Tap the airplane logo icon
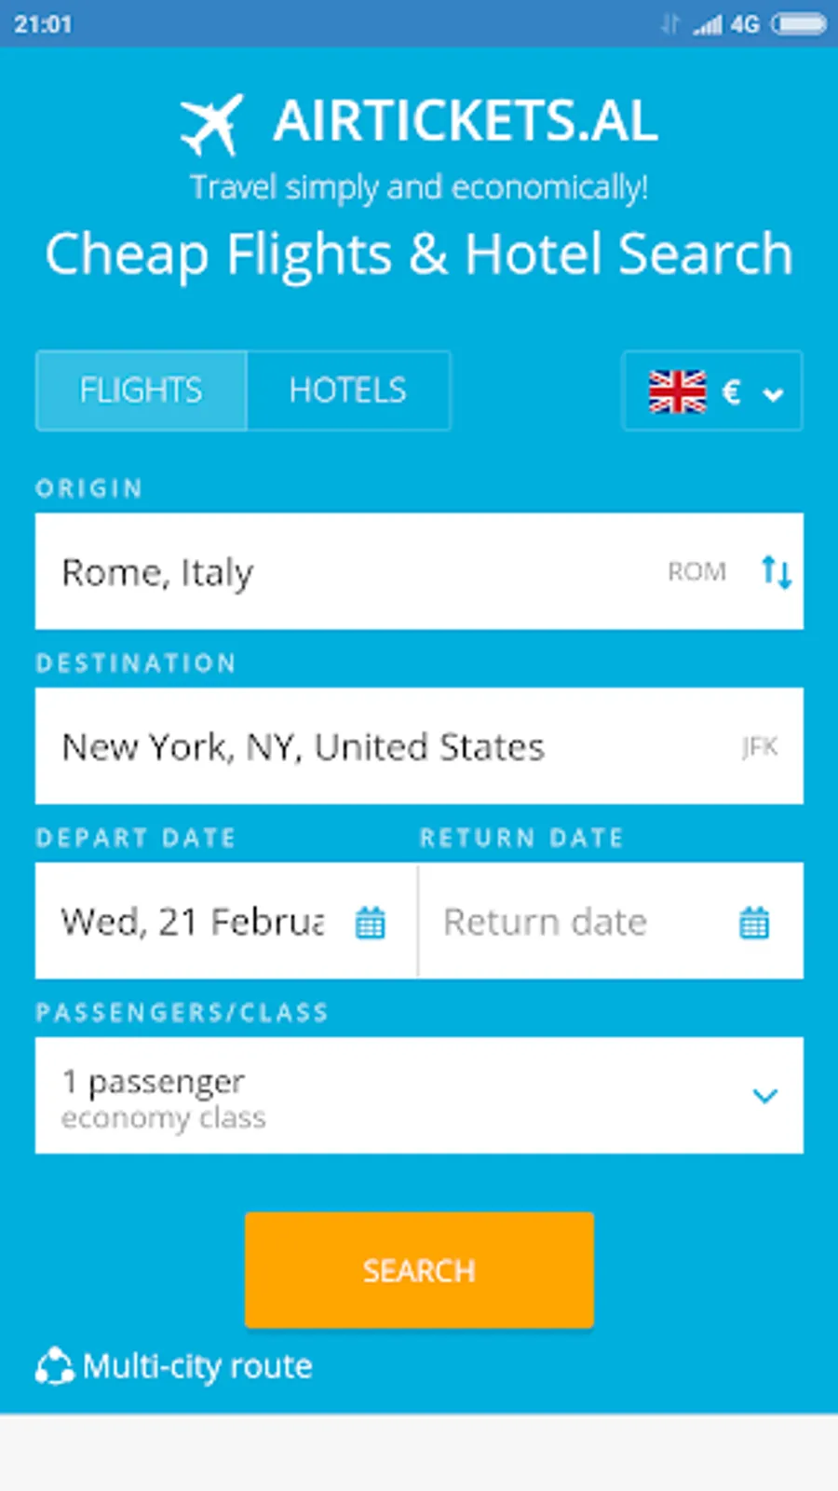Viewport: 838px width, 1491px height. point(212,124)
